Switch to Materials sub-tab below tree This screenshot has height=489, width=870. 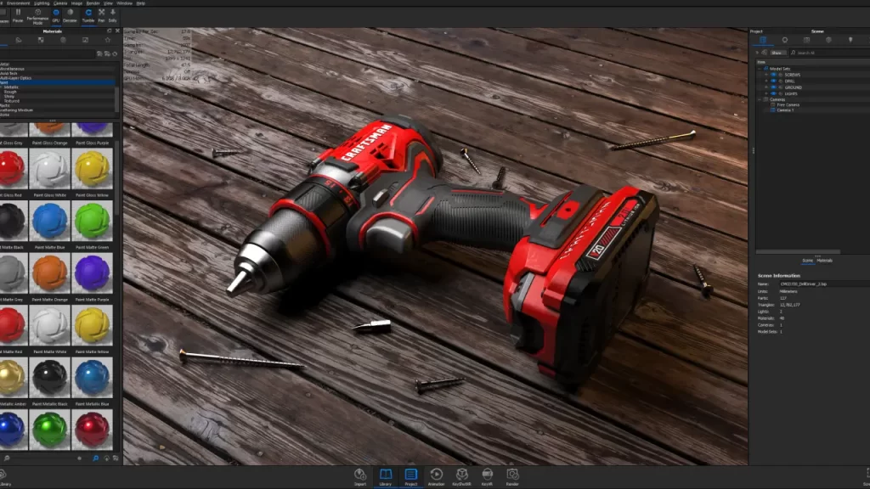(824, 261)
